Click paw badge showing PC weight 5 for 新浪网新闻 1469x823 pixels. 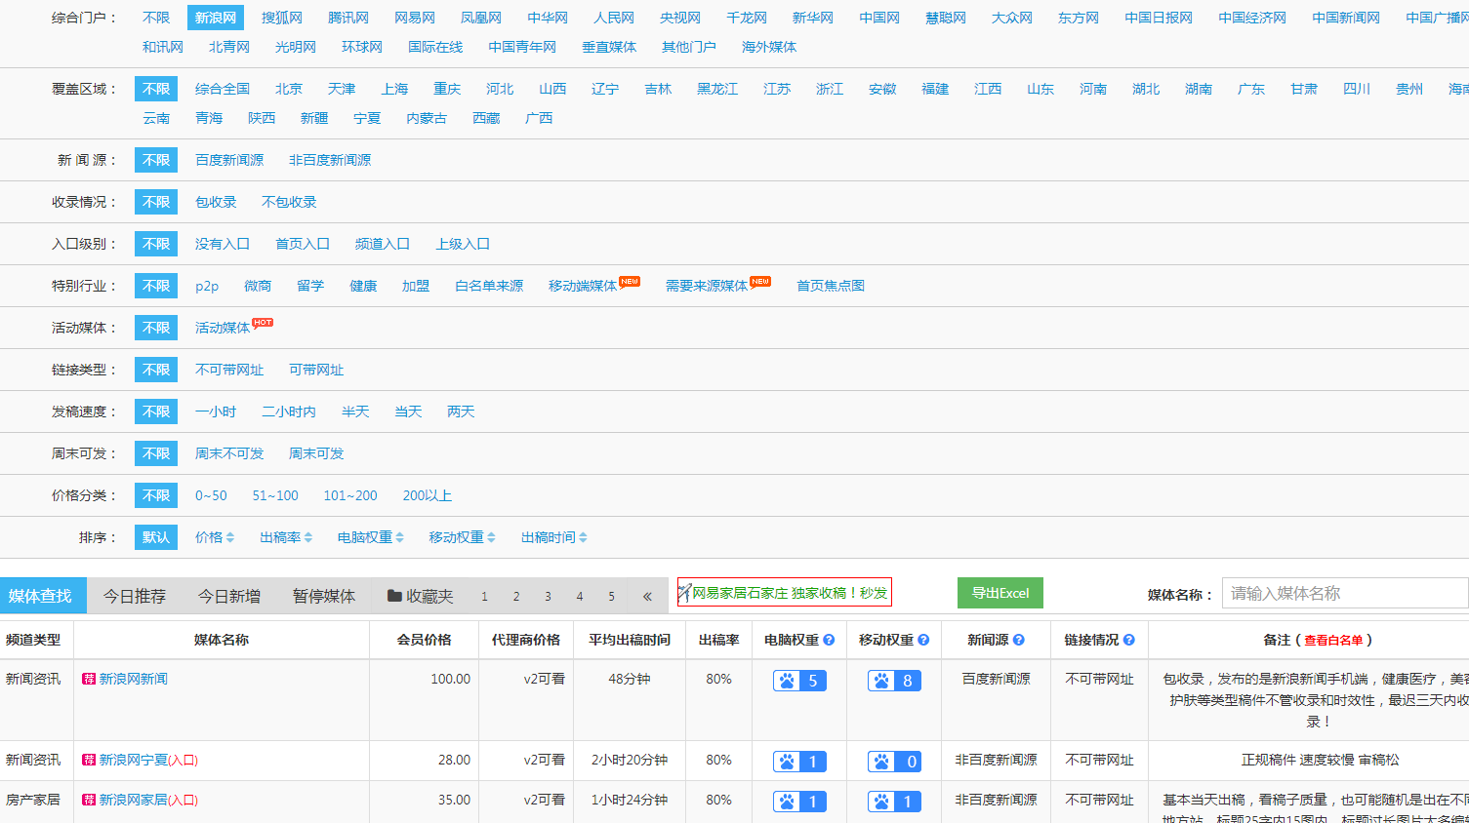pos(799,681)
